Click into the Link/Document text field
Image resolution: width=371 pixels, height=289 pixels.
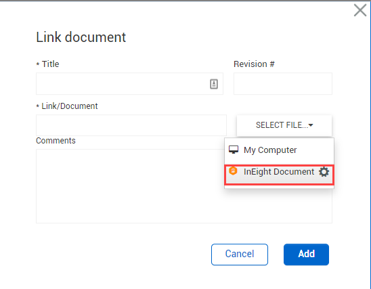(x=131, y=125)
